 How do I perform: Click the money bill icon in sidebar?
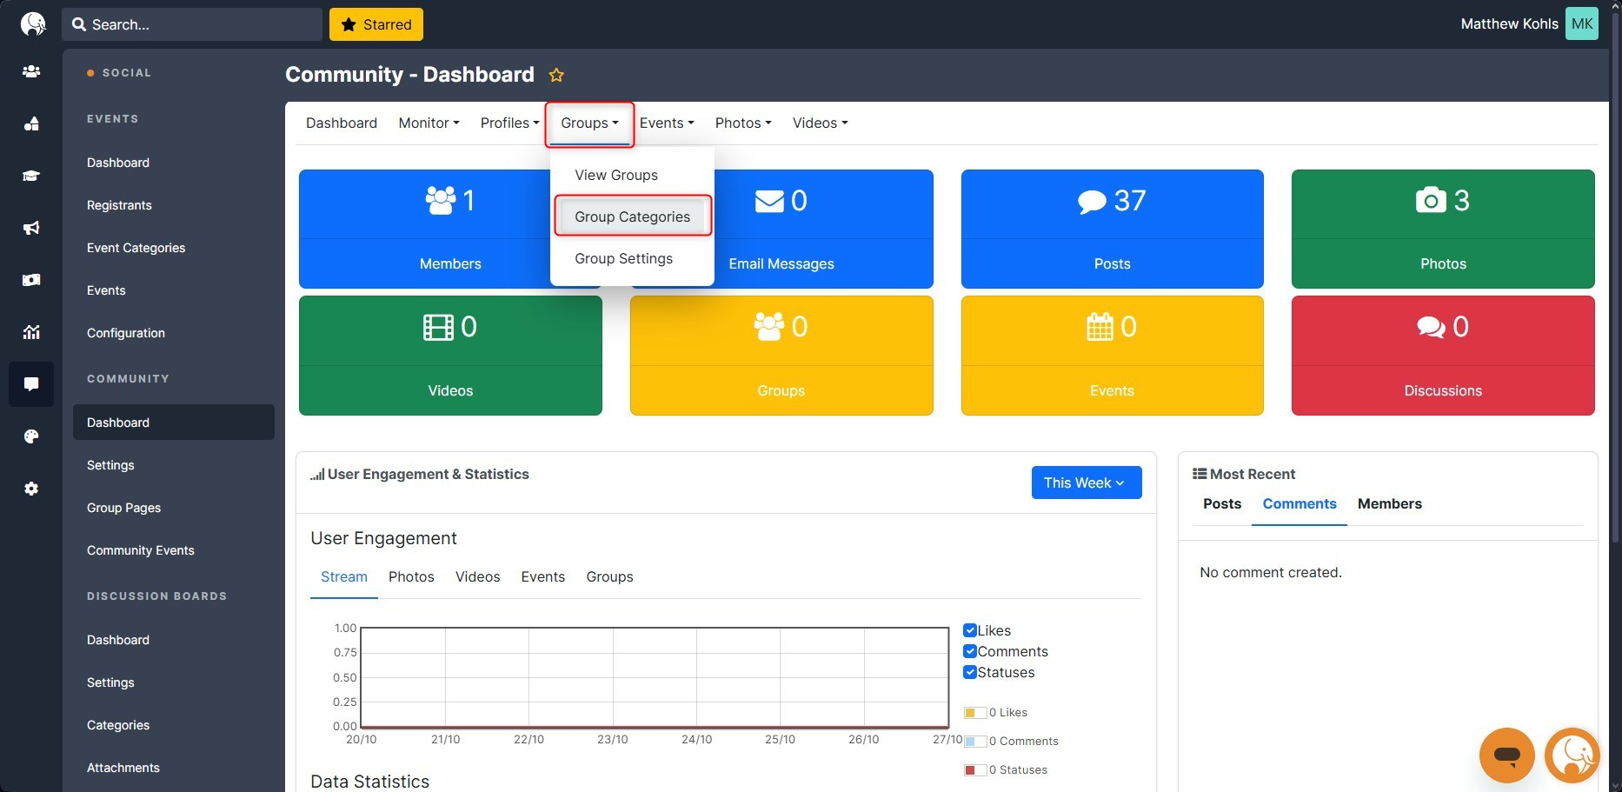(x=31, y=280)
